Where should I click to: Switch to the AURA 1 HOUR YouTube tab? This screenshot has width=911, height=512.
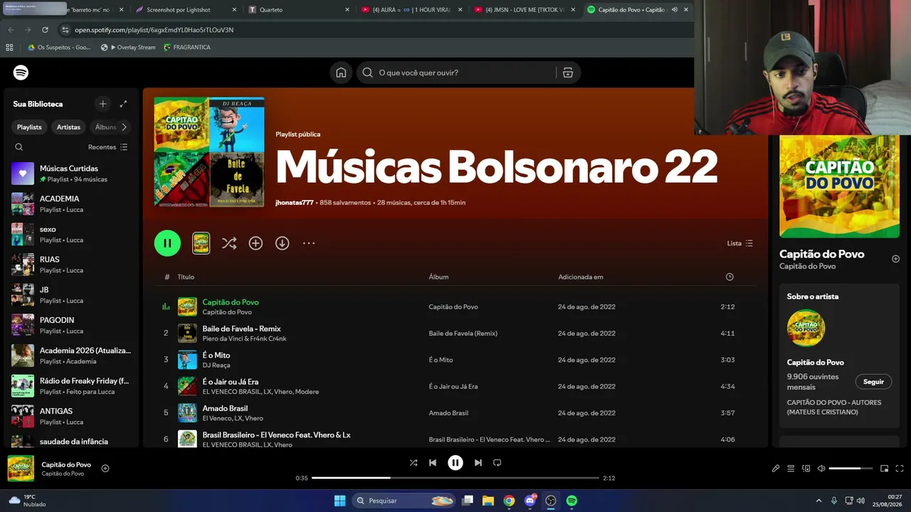pyautogui.click(x=411, y=10)
